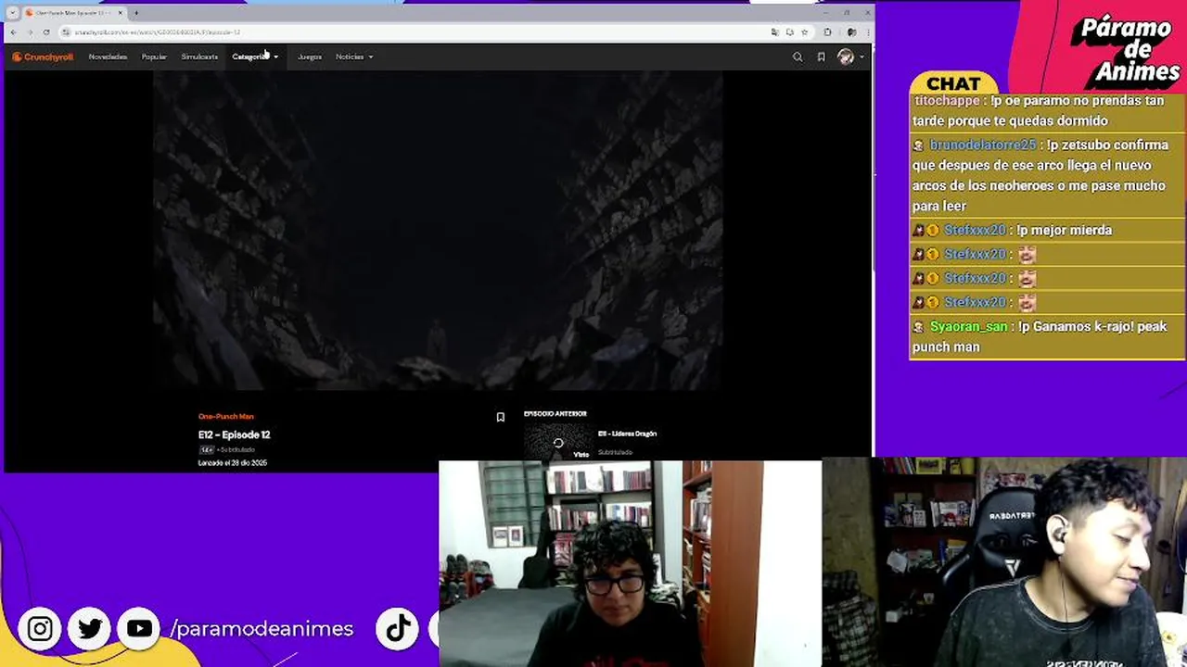This screenshot has width=1187, height=667.
Task: Expand the Categorías dropdown
Action: click(255, 57)
